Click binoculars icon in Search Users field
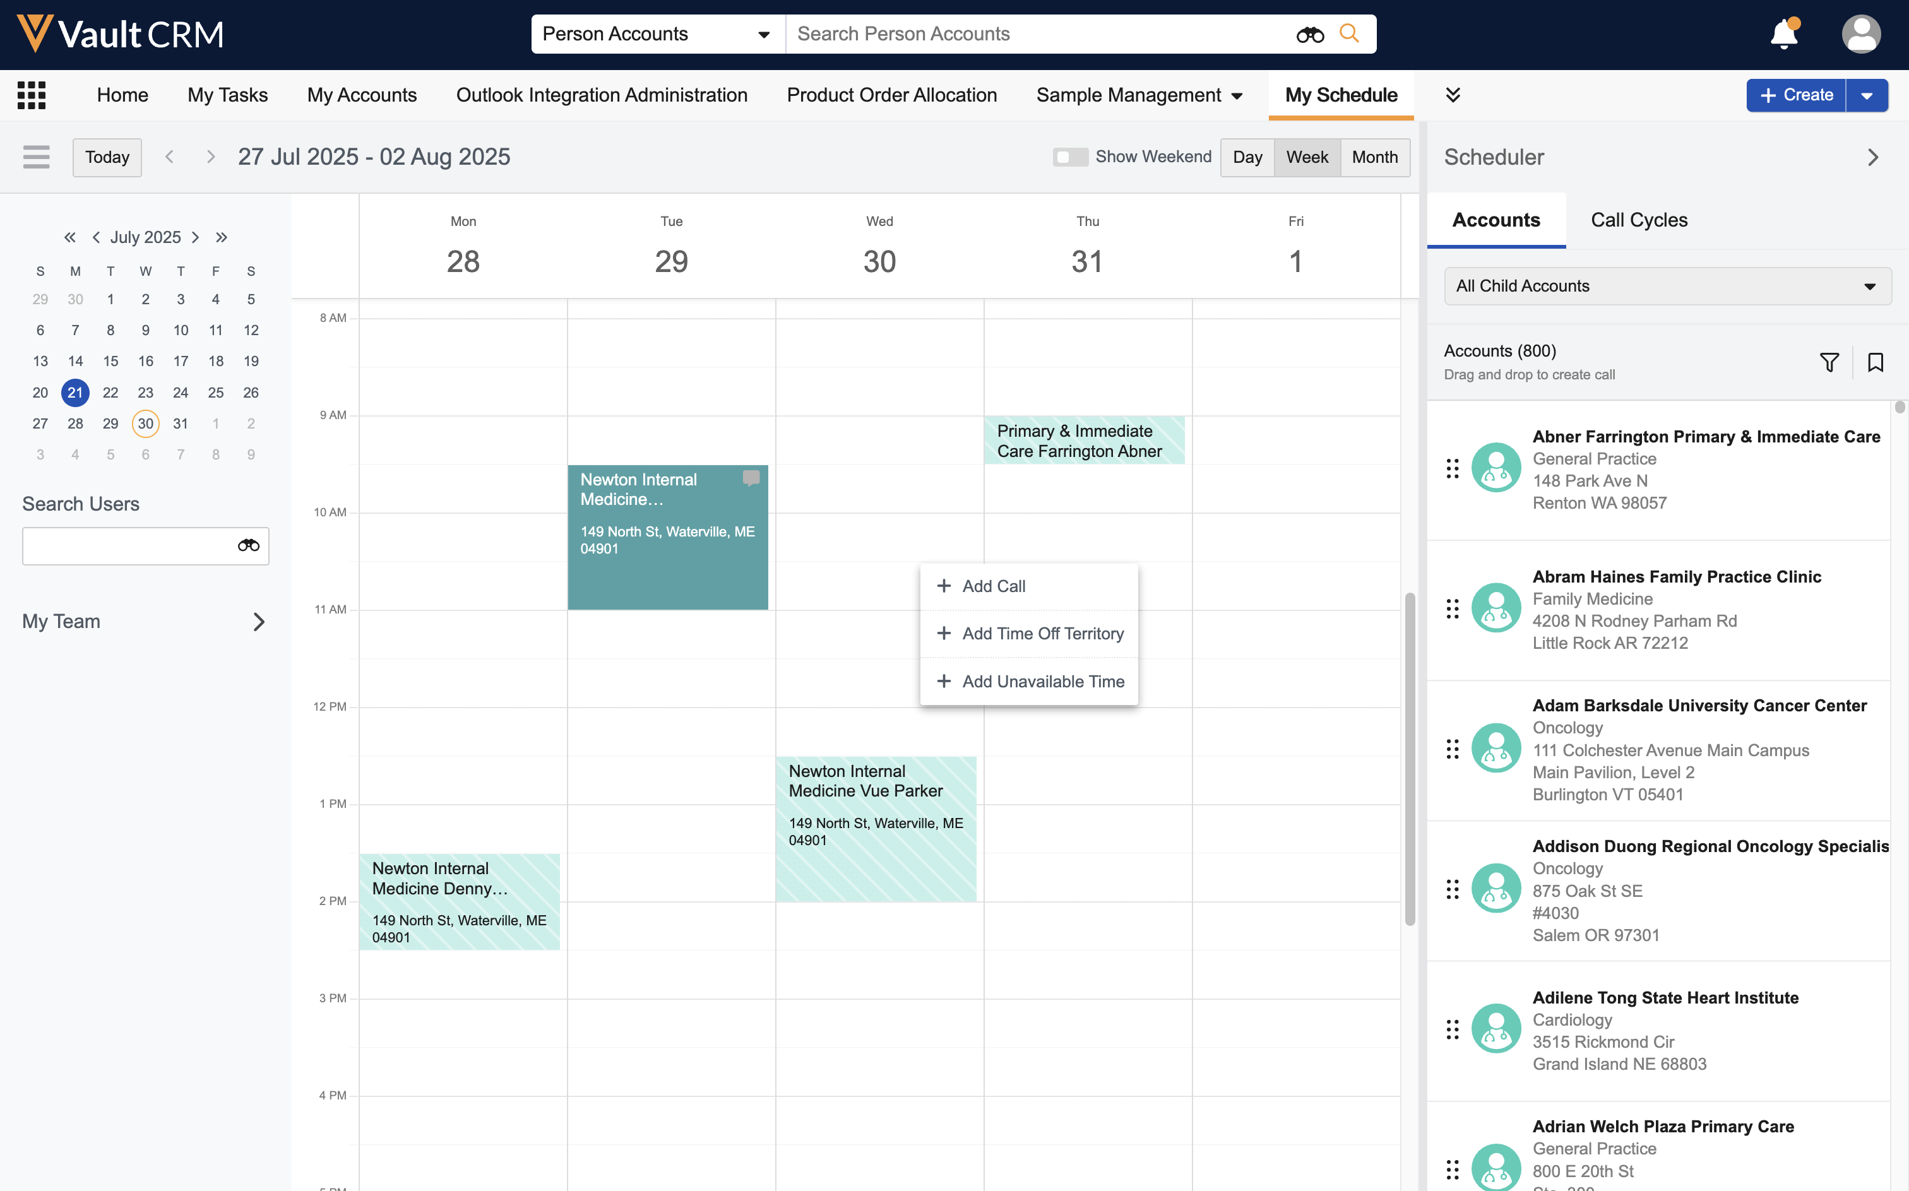 [248, 546]
